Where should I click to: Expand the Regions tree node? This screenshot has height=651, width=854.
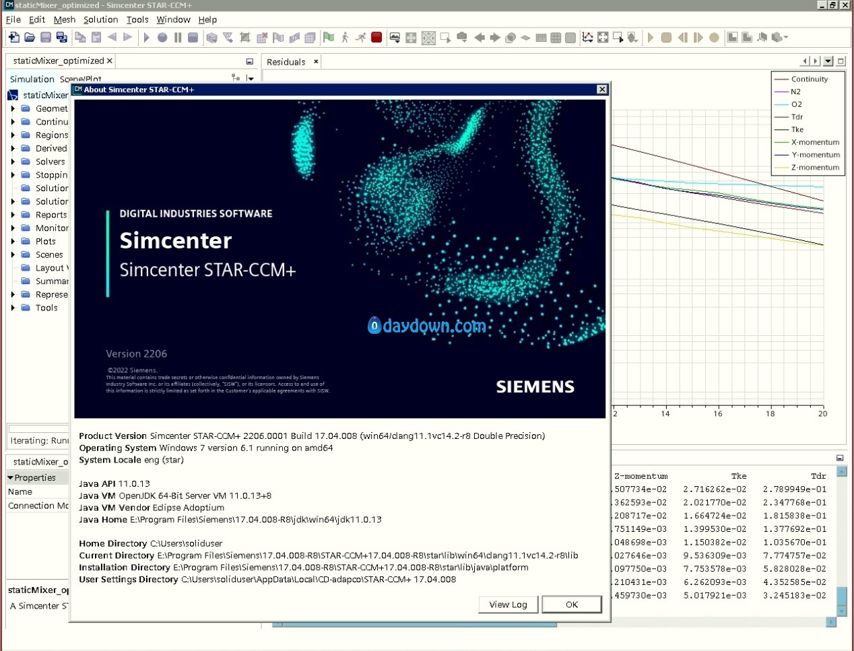click(x=13, y=135)
